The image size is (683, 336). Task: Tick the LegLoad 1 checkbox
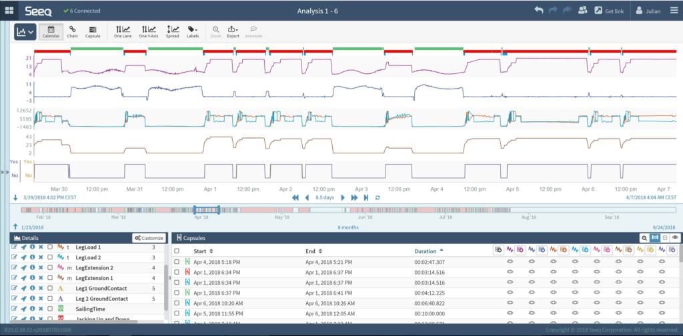[50, 247]
